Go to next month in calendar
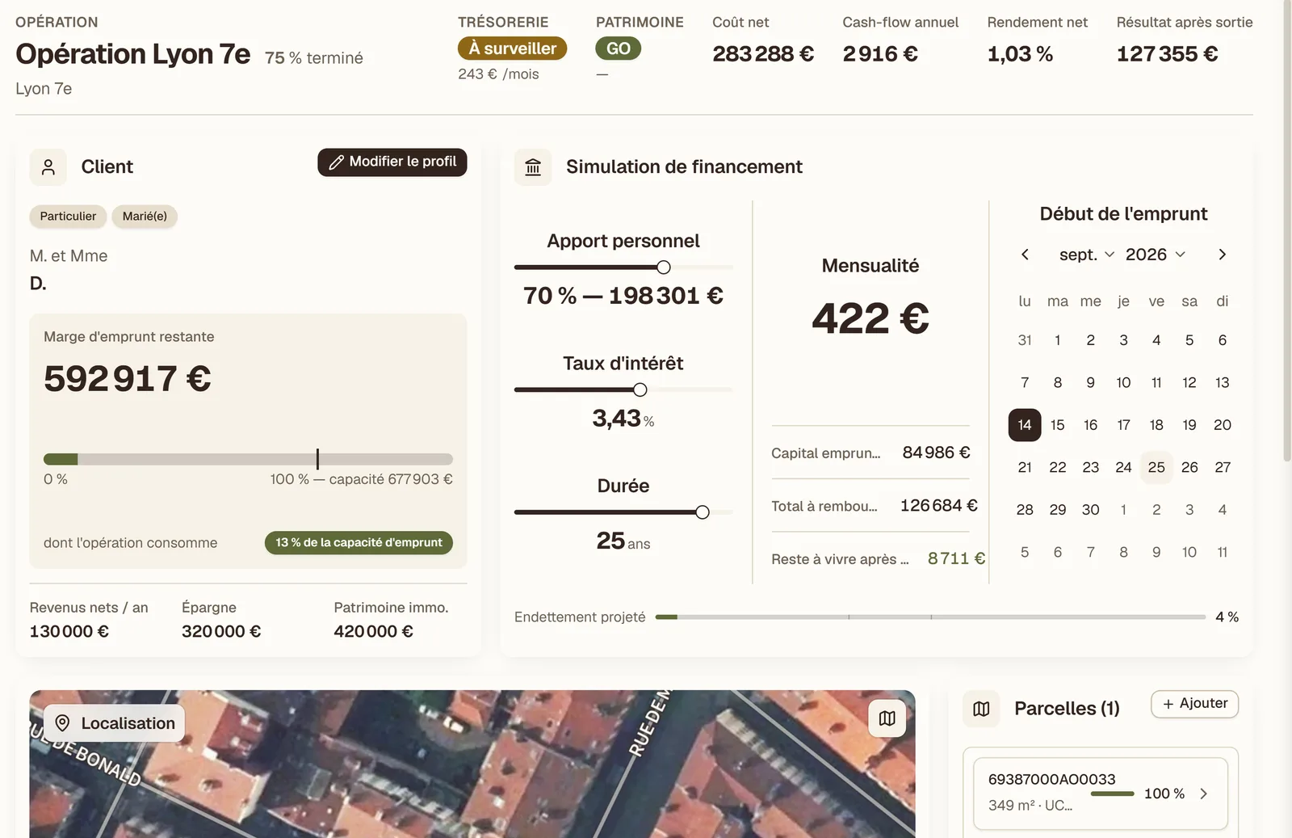 [x=1223, y=255]
